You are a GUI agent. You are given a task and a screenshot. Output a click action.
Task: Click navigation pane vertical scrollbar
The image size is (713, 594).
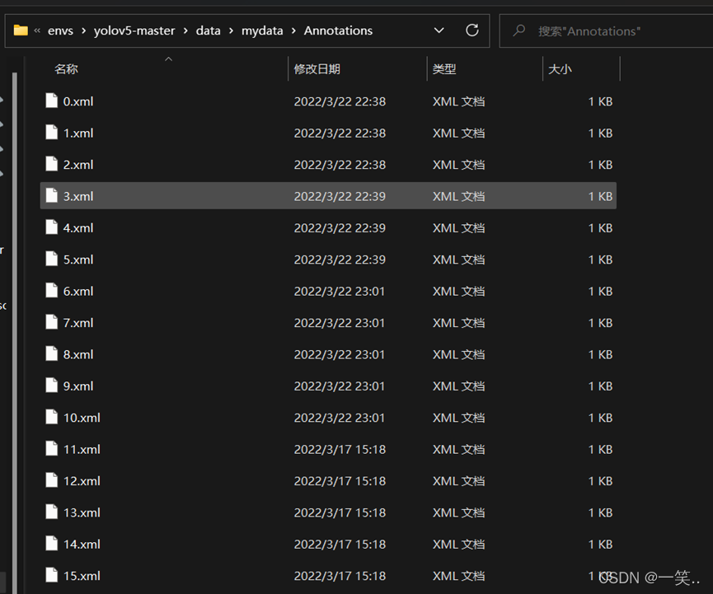(15, 332)
